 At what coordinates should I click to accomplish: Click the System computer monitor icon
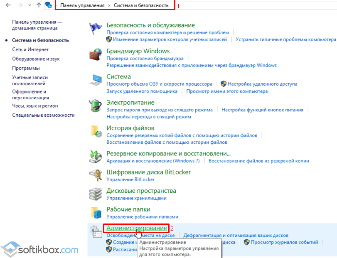click(96, 81)
